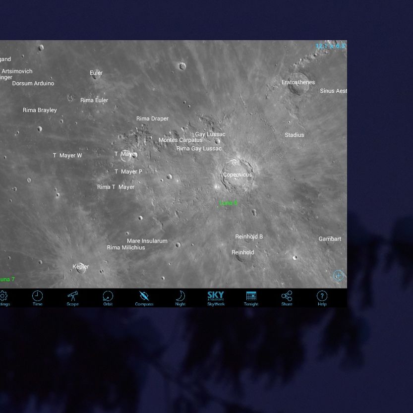The height and width of the screenshot is (413, 413).
Task: Select the Luna 7 landing site label
Action: click(x=7, y=279)
